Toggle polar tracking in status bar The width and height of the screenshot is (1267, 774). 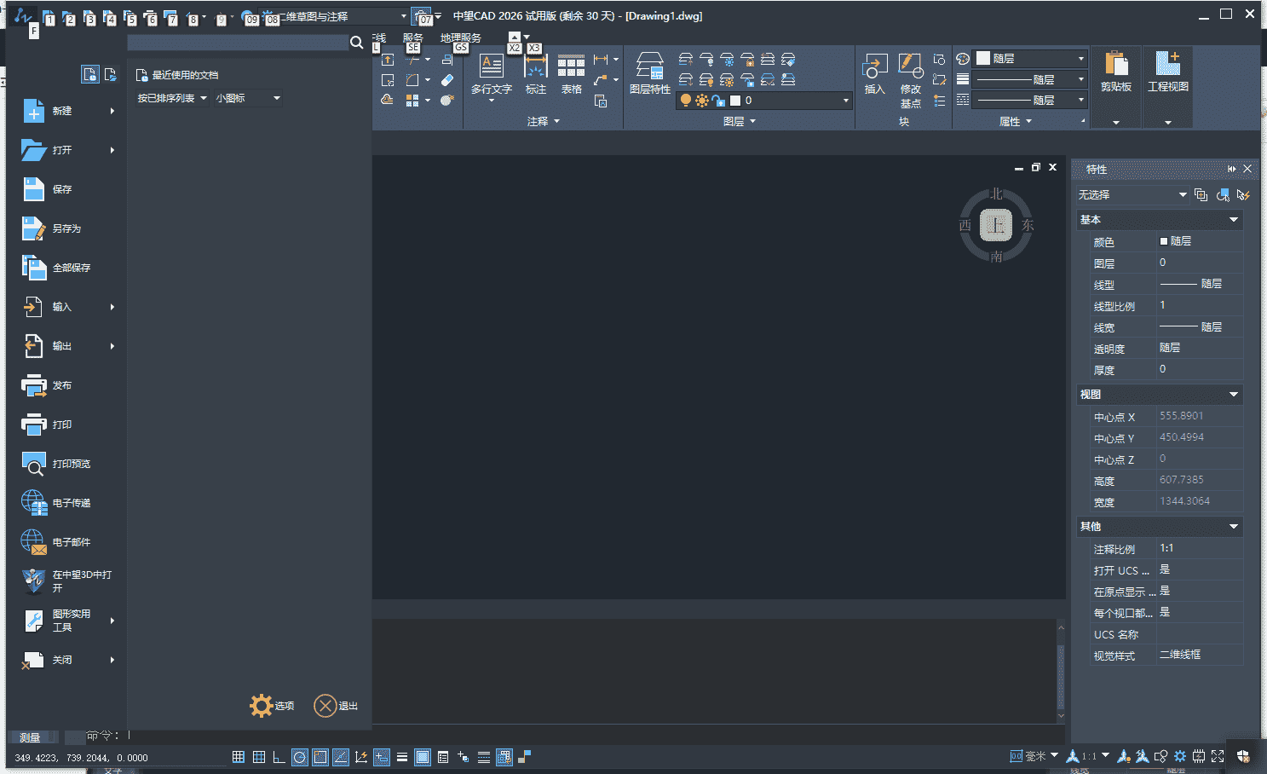pyautogui.click(x=300, y=757)
